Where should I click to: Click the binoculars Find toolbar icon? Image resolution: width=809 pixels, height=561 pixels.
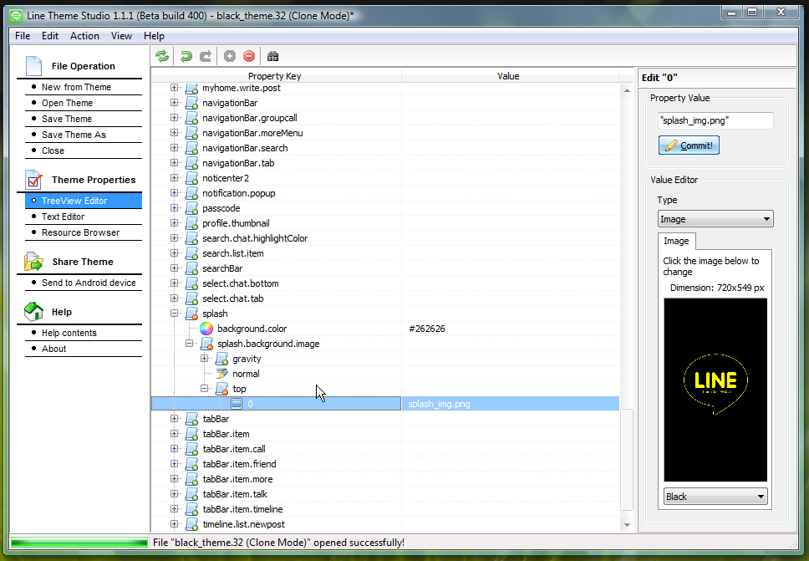point(272,56)
